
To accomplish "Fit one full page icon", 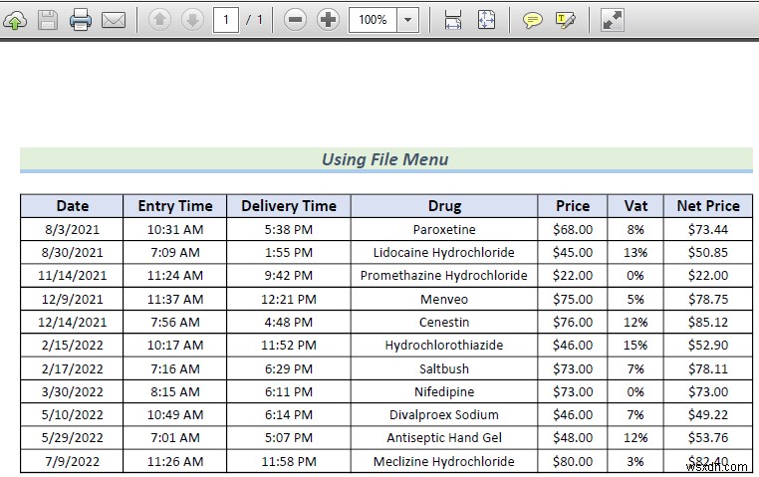I will [x=486, y=20].
